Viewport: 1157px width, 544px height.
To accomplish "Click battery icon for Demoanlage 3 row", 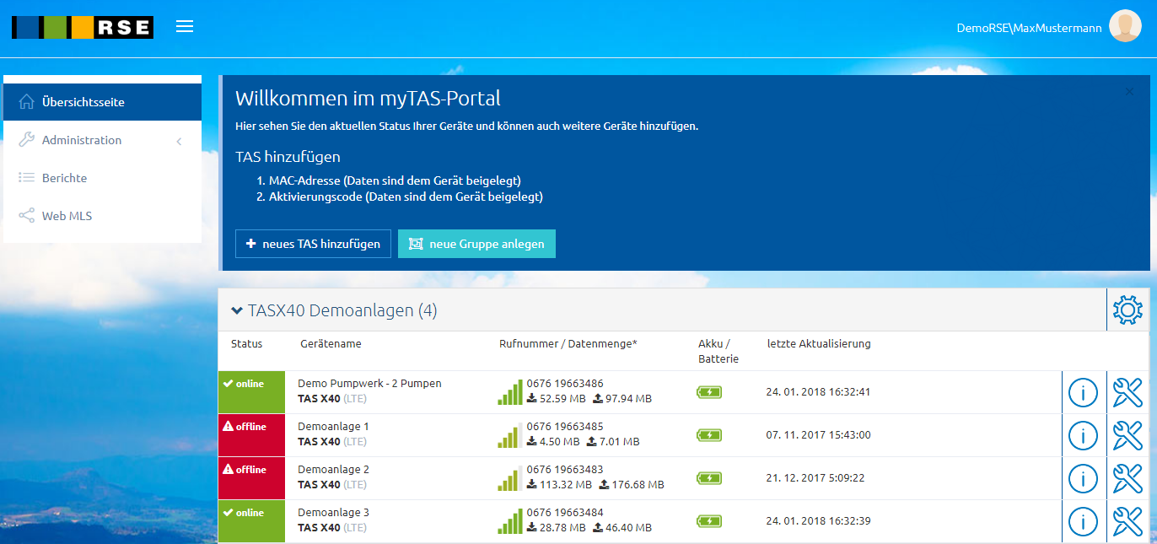I will tap(709, 520).
